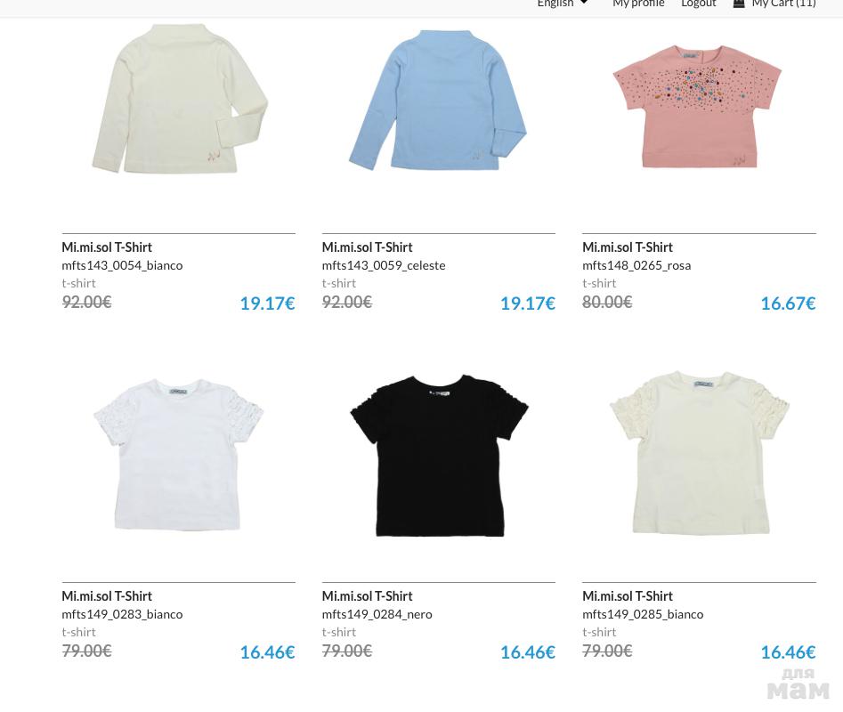Screen dimensions: 843x712
Task: Select the mfts143_0059_celeste product code
Action: pyautogui.click(x=384, y=265)
